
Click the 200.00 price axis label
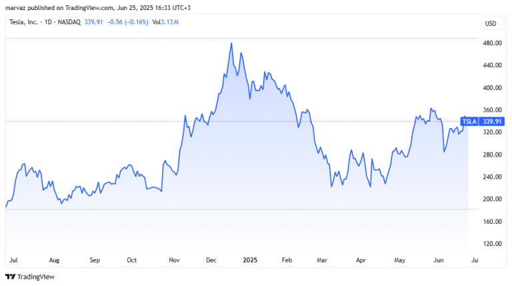point(492,199)
